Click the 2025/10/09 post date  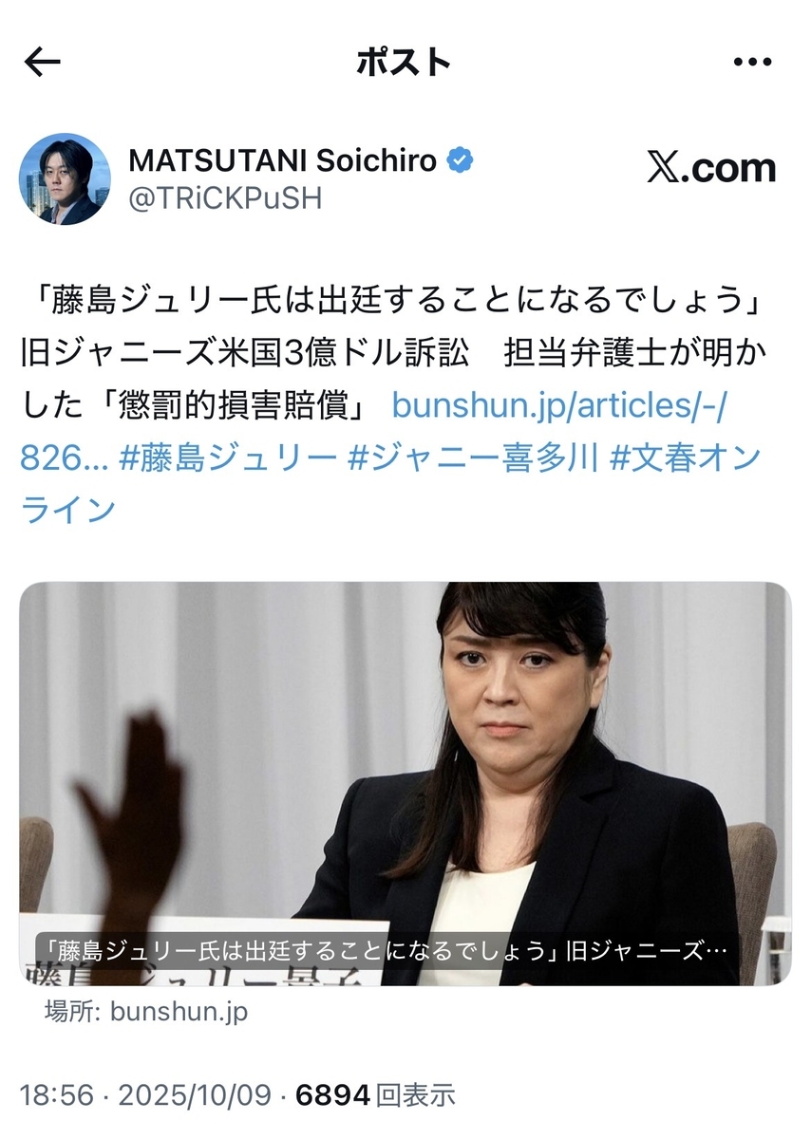coord(195,1095)
